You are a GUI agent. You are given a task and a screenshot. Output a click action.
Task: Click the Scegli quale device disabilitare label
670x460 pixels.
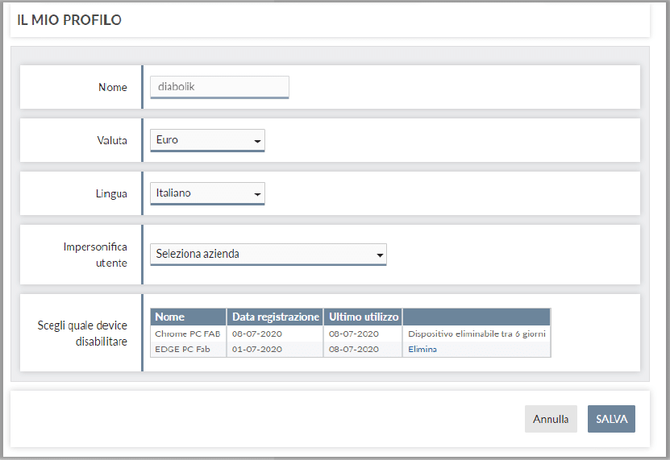[x=82, y=334]
